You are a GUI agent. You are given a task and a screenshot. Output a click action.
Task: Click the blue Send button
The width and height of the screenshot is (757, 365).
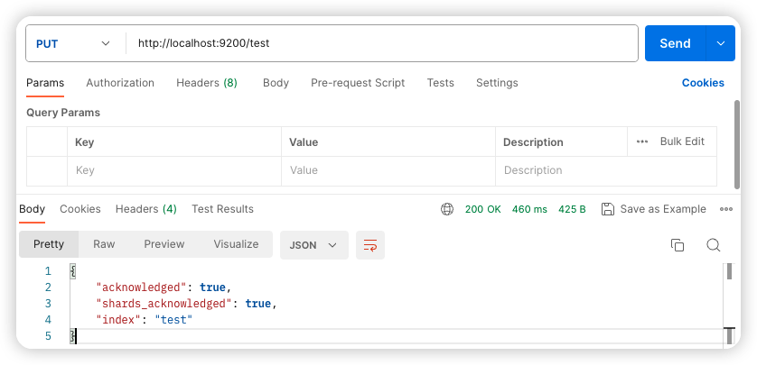click(x=676, y=43)
